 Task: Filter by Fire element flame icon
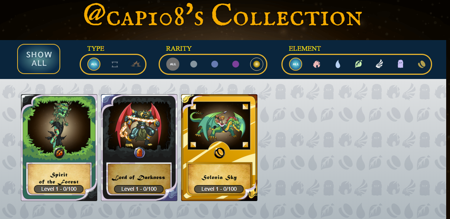pyautogui.click(x=317, y=64)
